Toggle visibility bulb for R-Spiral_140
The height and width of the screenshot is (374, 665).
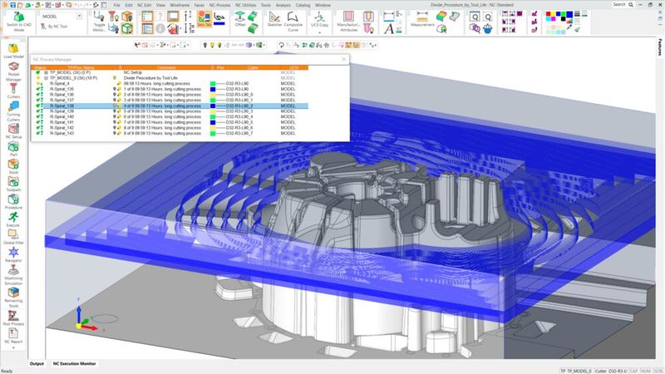click(x=115, y=116)
